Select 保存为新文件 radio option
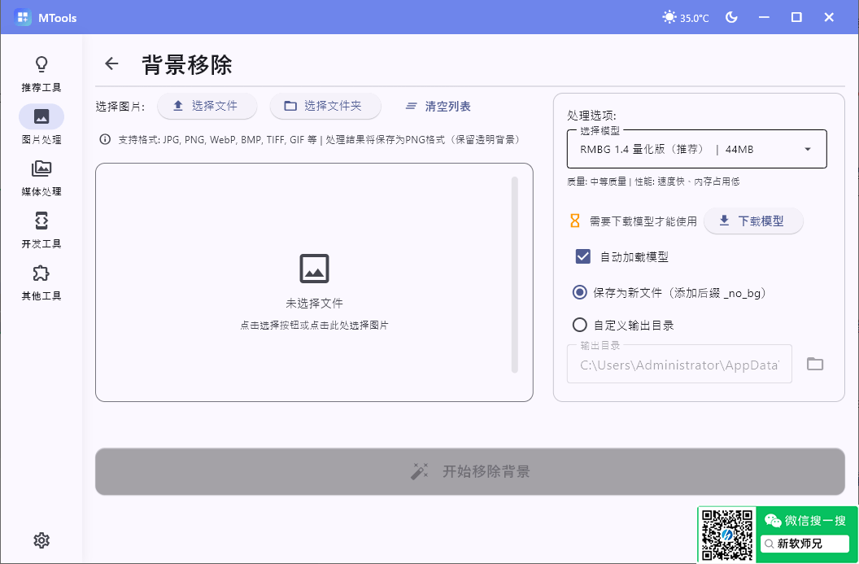The height and width of the screenshot is (564, 859). [x=579, y=292]
